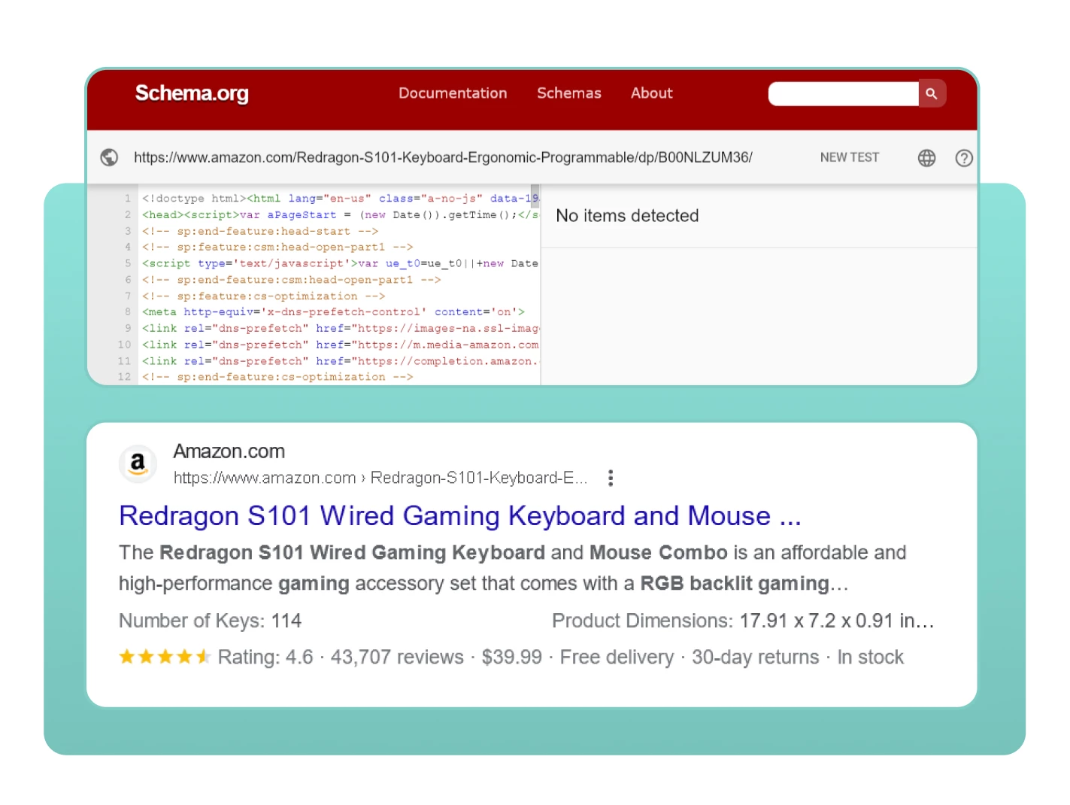Click the '43,707 reviews' text

[x=397, y=658]
